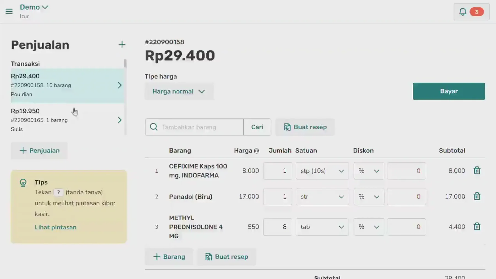The width and height of the screenshot is (496, 279).
Task: Delete the CEFIXIME Kaps row with trash icon
Action: click(x=477, y=171)
